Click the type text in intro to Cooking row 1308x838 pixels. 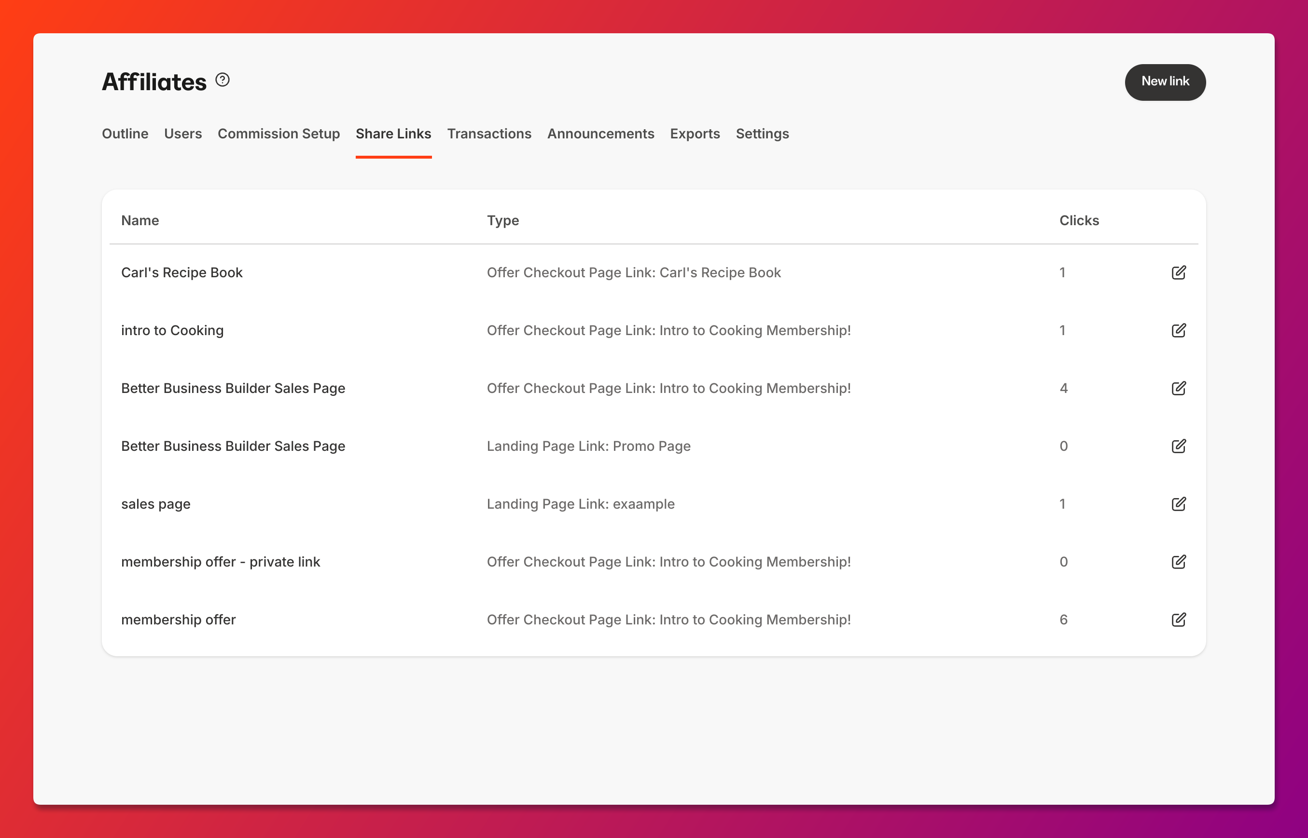click(x=668, y=330)
